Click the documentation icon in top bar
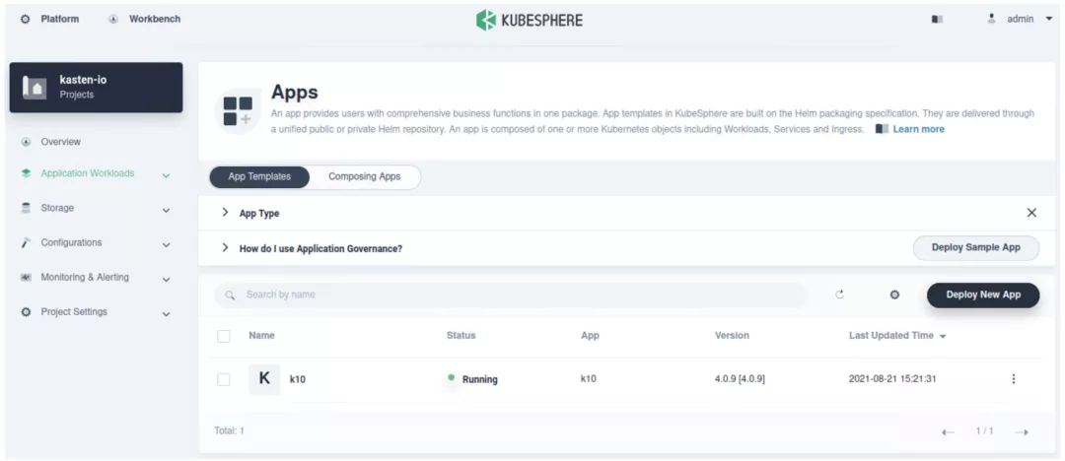 click(937, 20)
